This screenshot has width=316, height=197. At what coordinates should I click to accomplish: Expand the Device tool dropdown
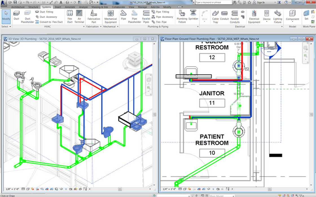(x=267, y=22)
